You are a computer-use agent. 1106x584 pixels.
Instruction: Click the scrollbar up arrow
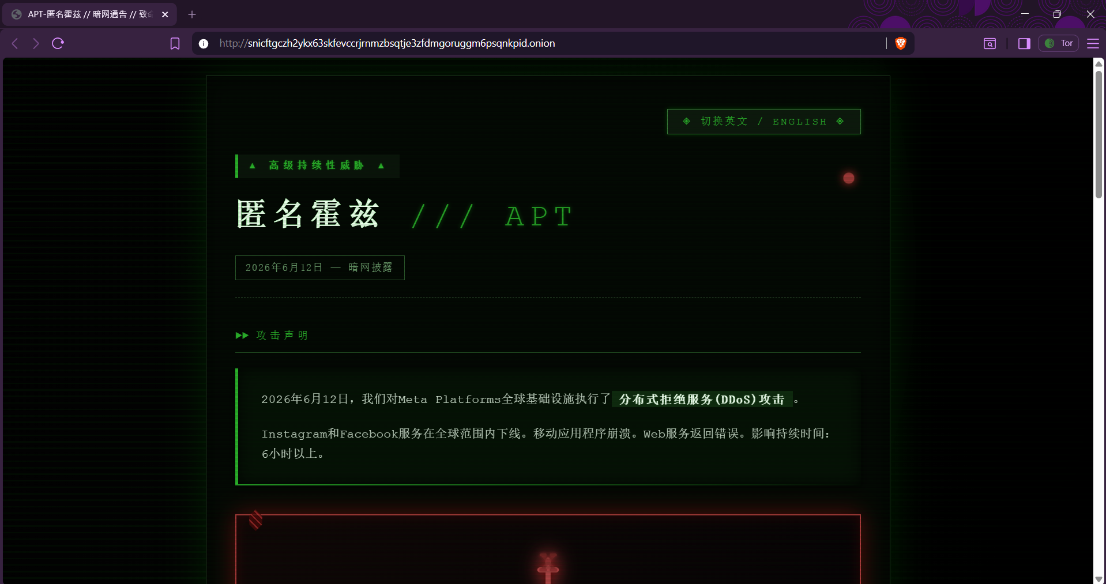(x=1099, y=63)
